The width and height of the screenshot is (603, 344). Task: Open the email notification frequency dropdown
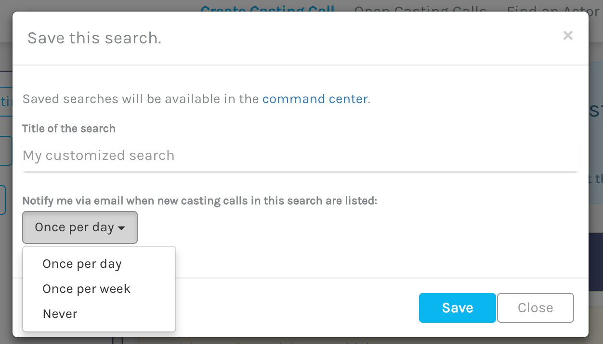[79, 227]
